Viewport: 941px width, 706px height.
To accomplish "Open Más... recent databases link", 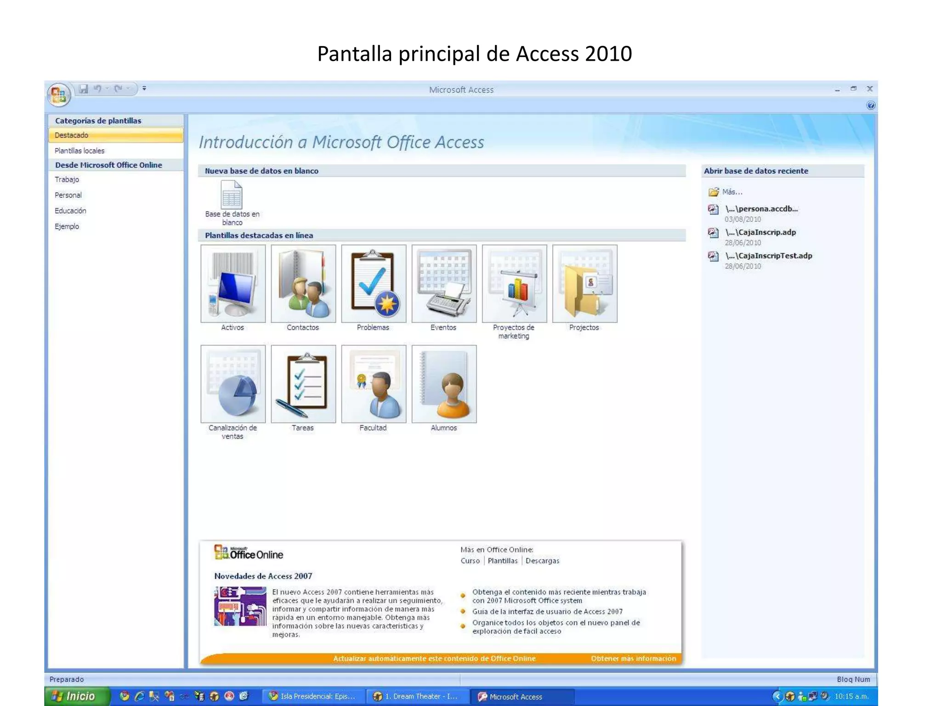I will click(732, 192).
